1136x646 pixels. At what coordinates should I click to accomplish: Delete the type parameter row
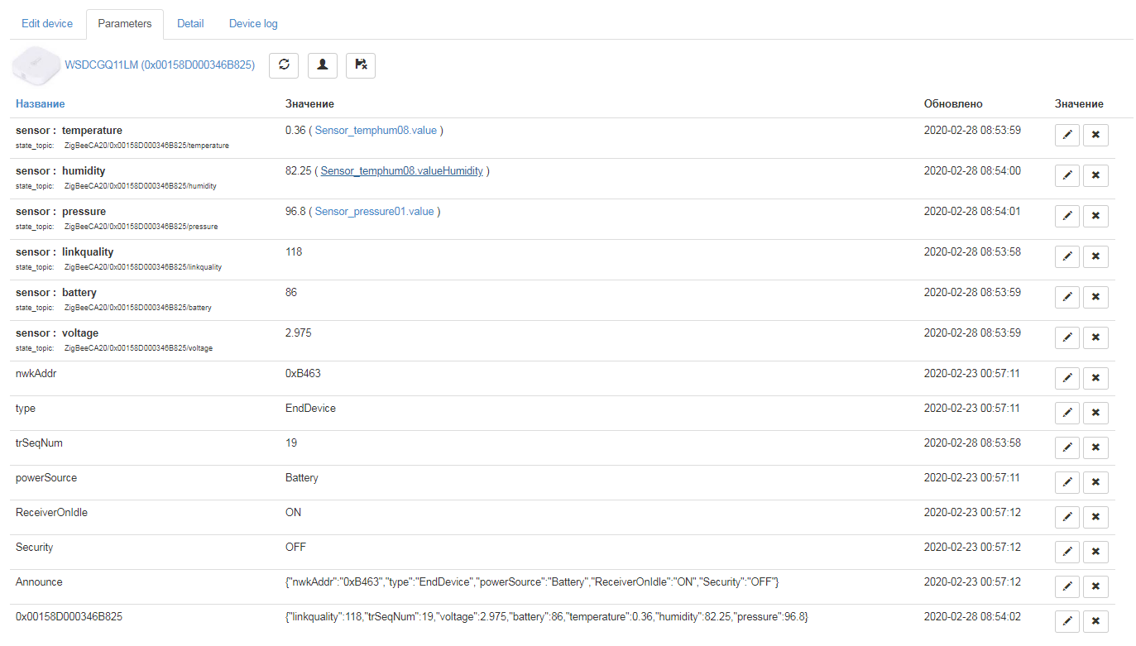click(1095, 413)
